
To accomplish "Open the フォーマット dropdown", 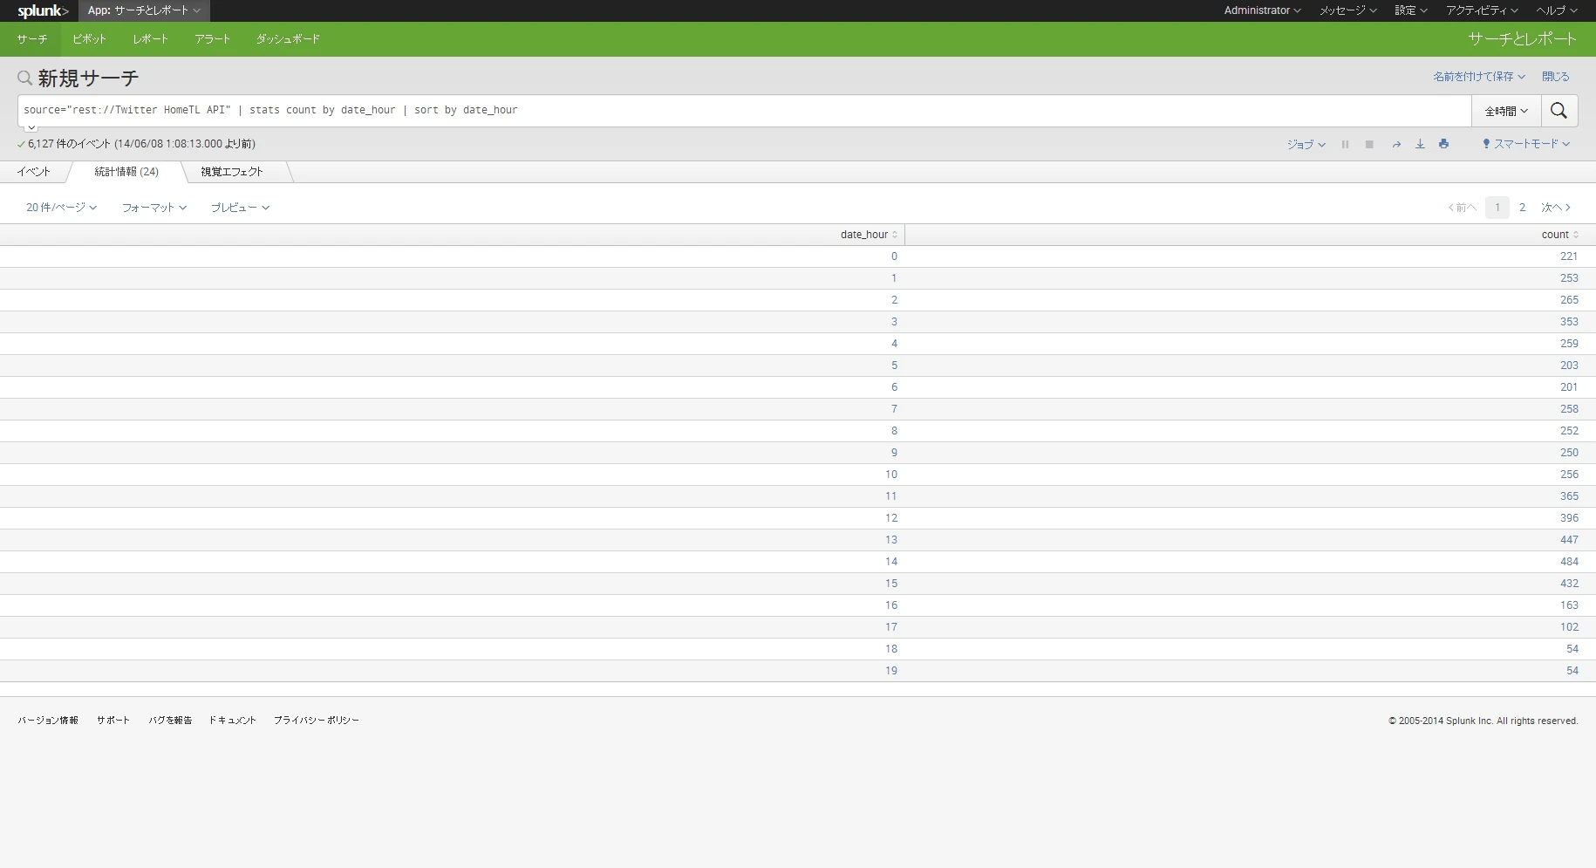I will tap(153, 208).
